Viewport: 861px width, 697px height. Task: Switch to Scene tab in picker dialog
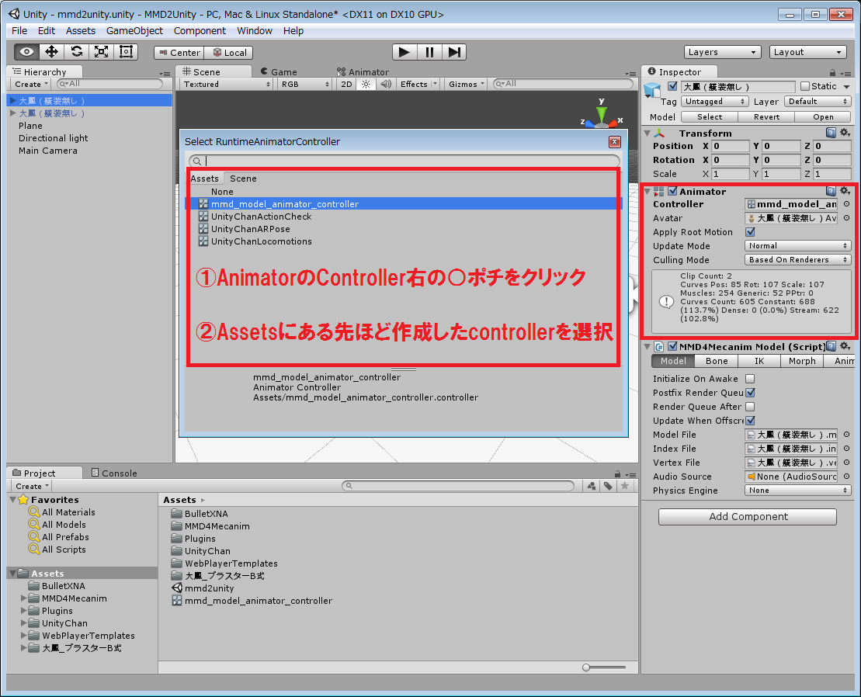[243, 179]
